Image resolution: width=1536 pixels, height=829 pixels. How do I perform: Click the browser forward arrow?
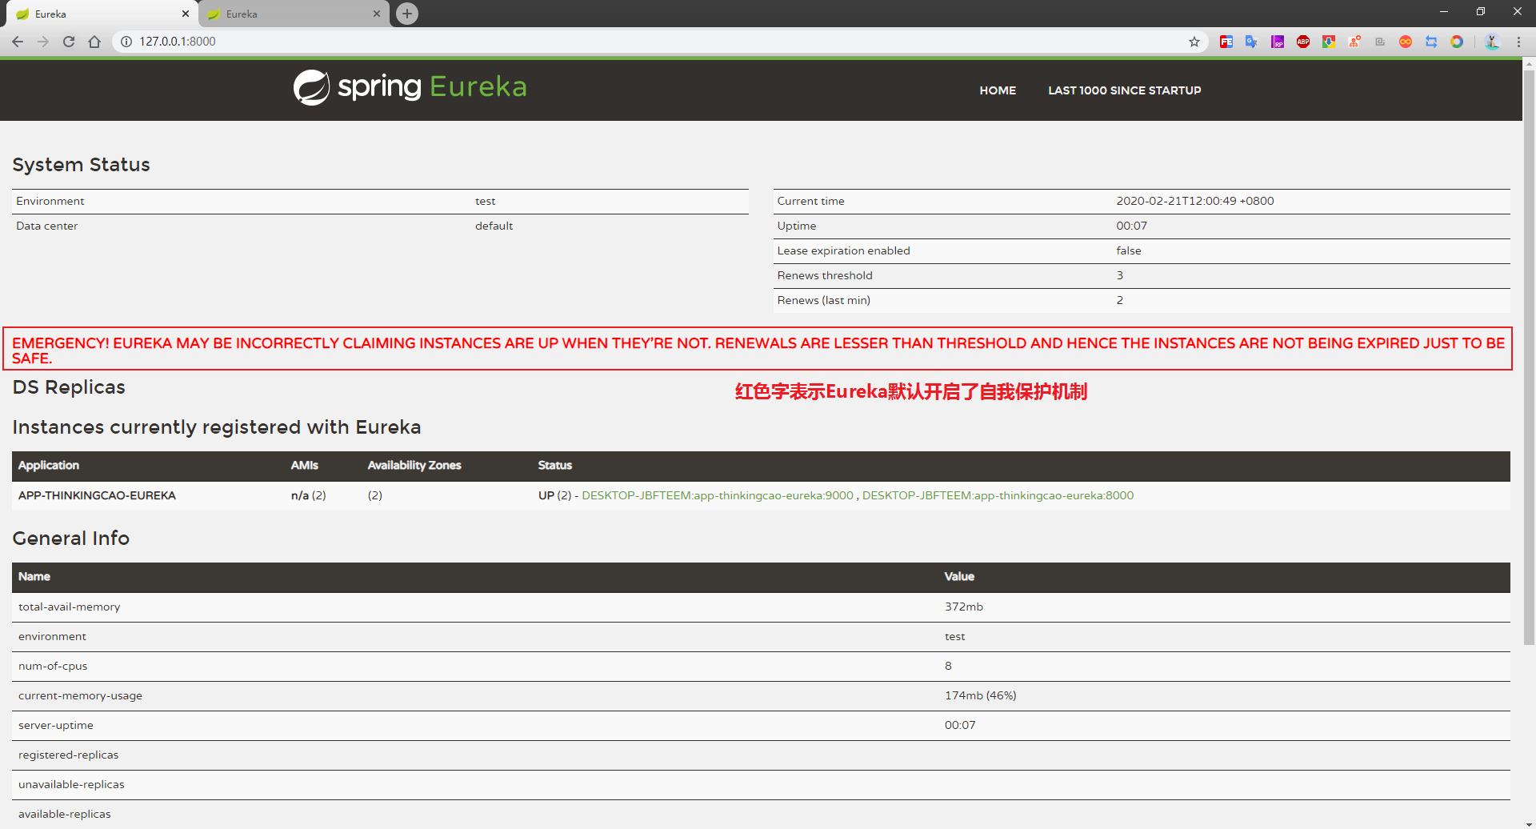coord(43,42)
